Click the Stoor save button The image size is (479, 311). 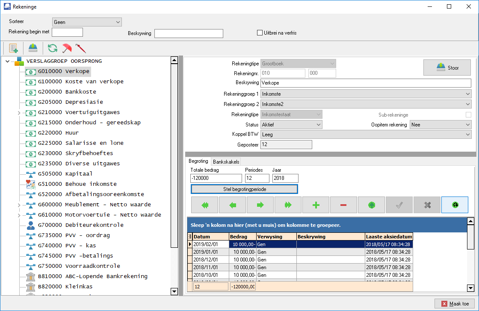(447, 67)
